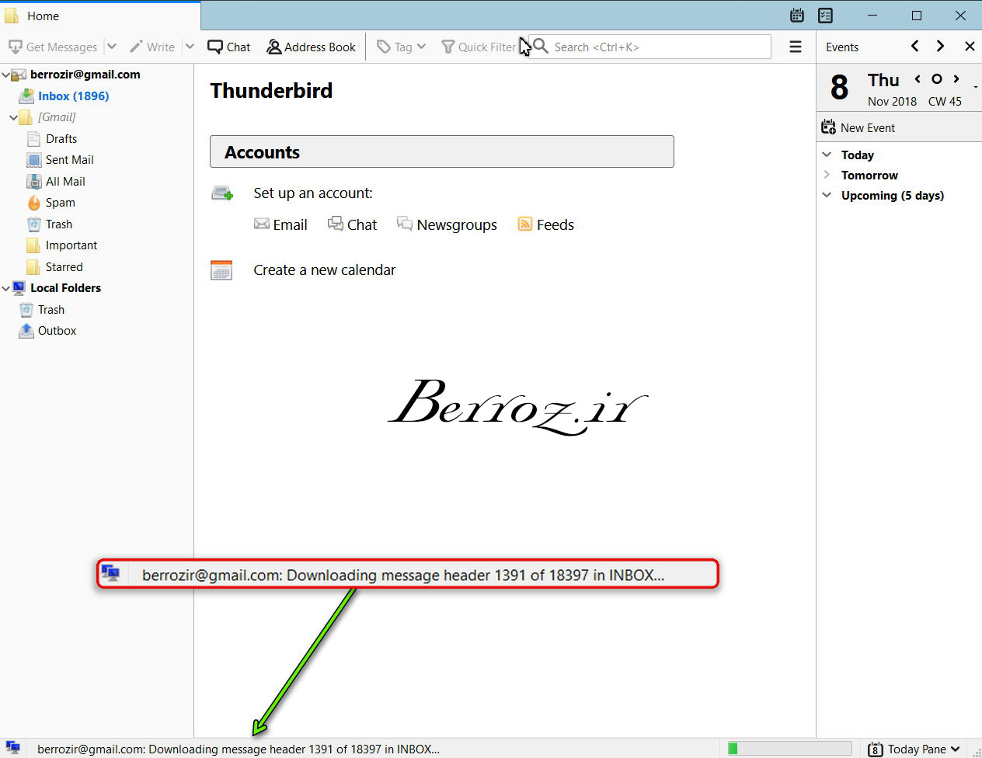Click the Feeds account setup icon
The height and width of the screenshot is (758, 982).
click(x=525, y=224)
